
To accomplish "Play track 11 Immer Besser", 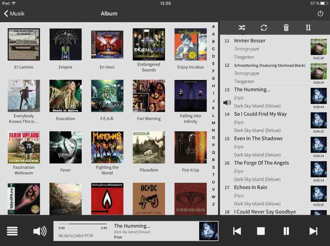I will [x=275, y=49].
